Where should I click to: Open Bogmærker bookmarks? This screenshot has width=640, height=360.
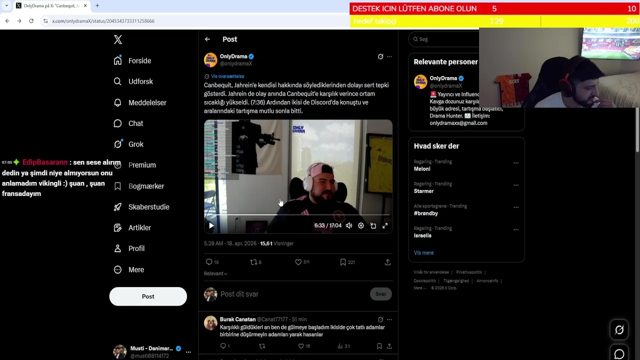(x=139, y=186)
